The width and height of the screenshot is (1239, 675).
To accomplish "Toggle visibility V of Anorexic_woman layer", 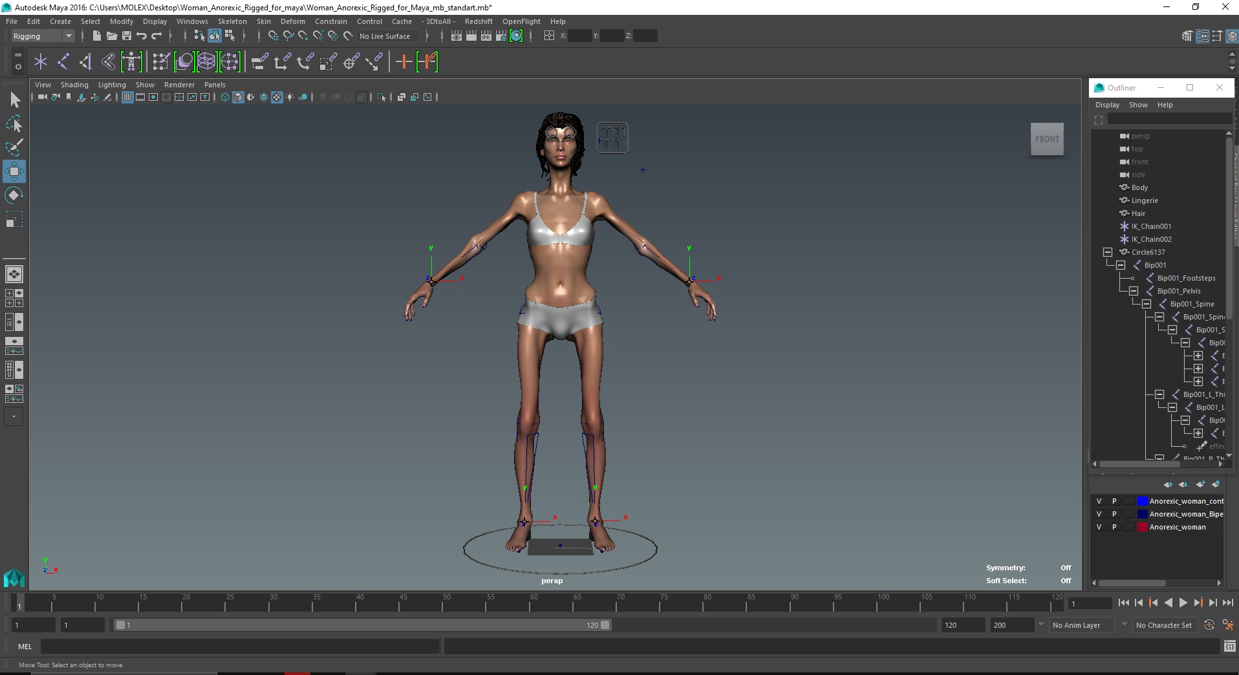I will coord(1099,527).
